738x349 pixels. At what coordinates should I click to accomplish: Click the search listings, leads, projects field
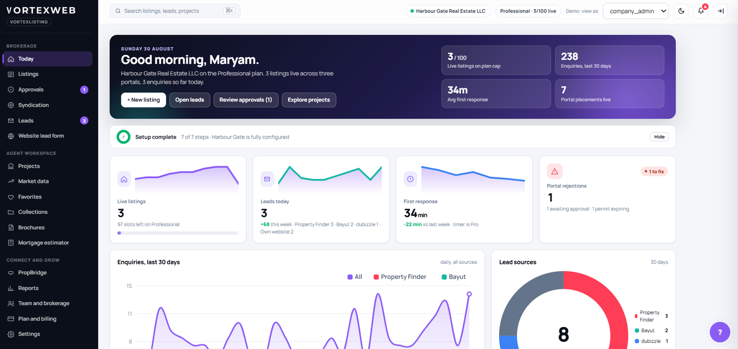click(x=175, y=11)
